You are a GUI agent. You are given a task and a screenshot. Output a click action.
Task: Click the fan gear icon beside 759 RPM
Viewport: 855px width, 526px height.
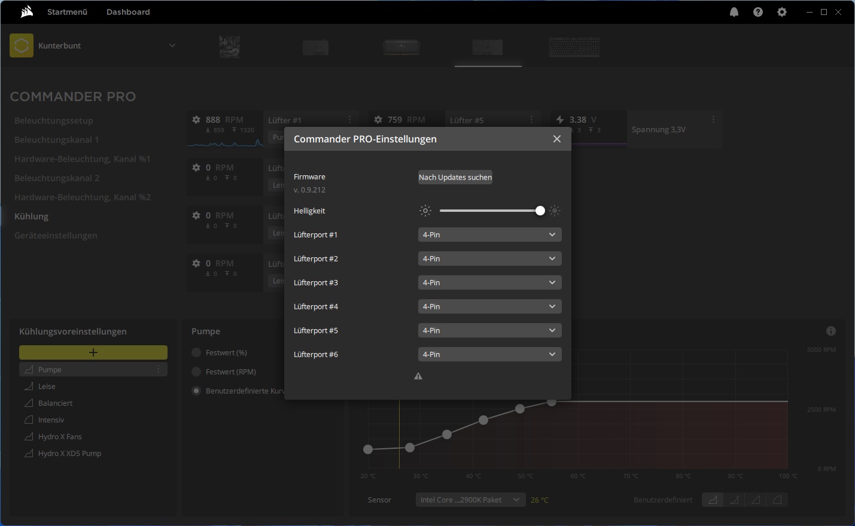(x=378, y=120)
